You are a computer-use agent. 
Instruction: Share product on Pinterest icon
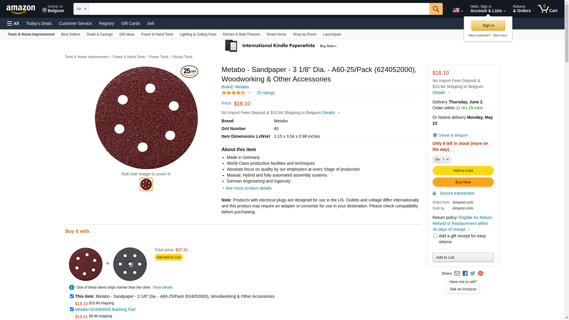point(480,273)
